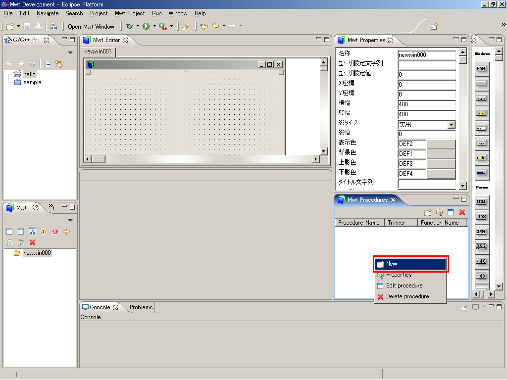
Task: Go to last edit location arrow
Action: (203, 27)
